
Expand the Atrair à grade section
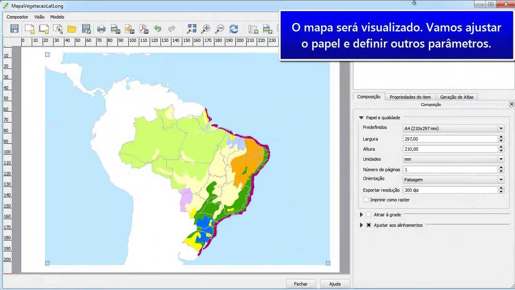[x=361, y=215]
